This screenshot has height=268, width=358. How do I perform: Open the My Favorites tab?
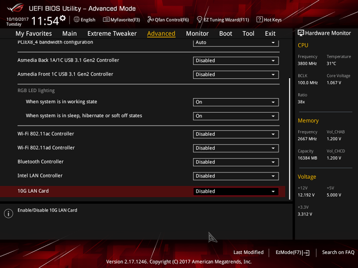tap(34, 33)
